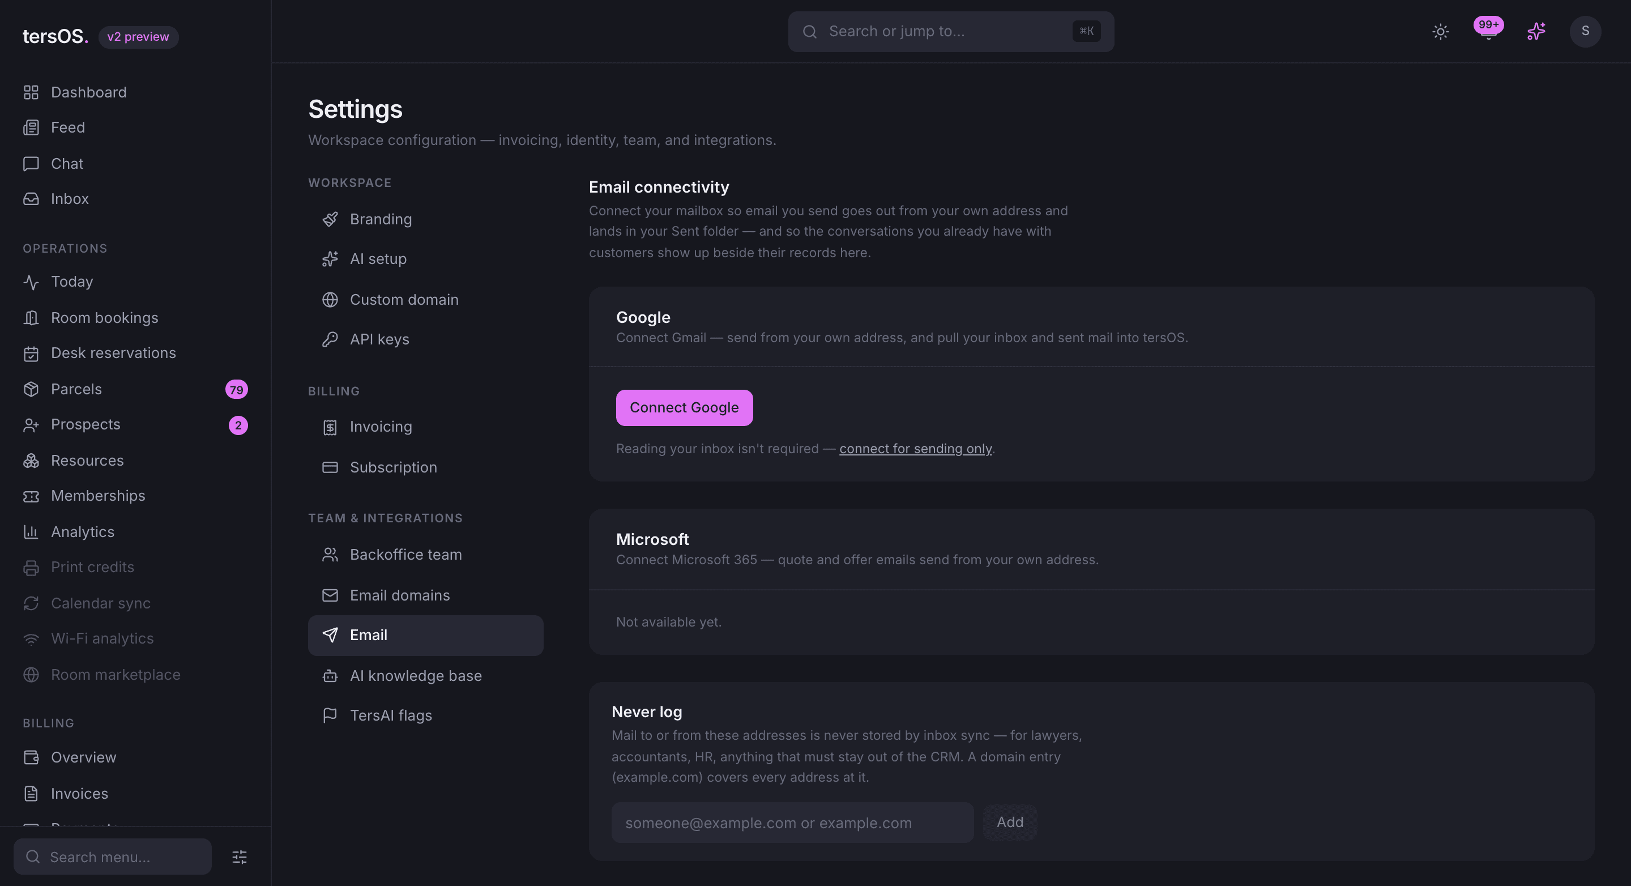Click the Resources cubes icon
The image size is (1631, 886).
point(31,461)
